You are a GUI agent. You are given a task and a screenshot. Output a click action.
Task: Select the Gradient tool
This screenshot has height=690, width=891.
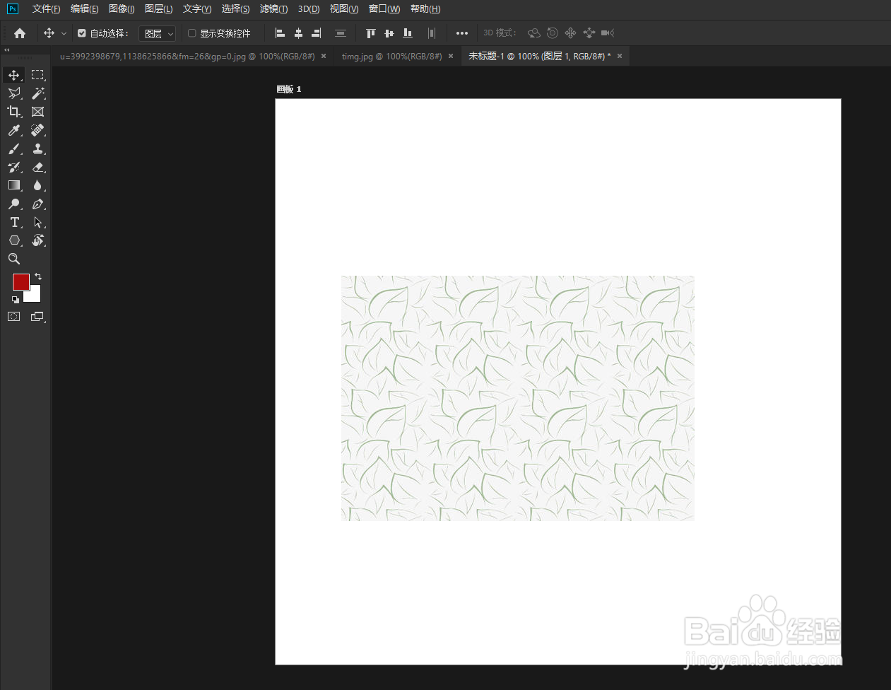(x=14, y=185)
